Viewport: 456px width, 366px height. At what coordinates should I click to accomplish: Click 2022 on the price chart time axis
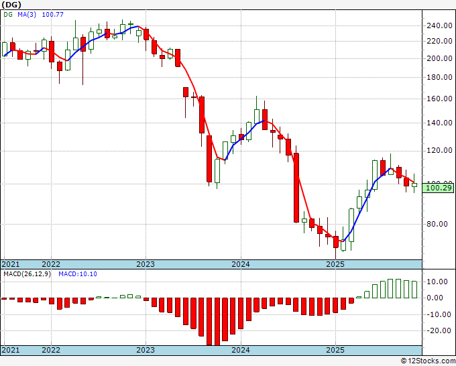click(51, 264)
